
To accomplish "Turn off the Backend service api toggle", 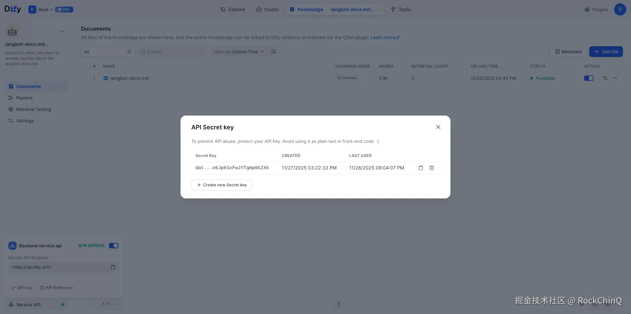I will click(114, 245).
